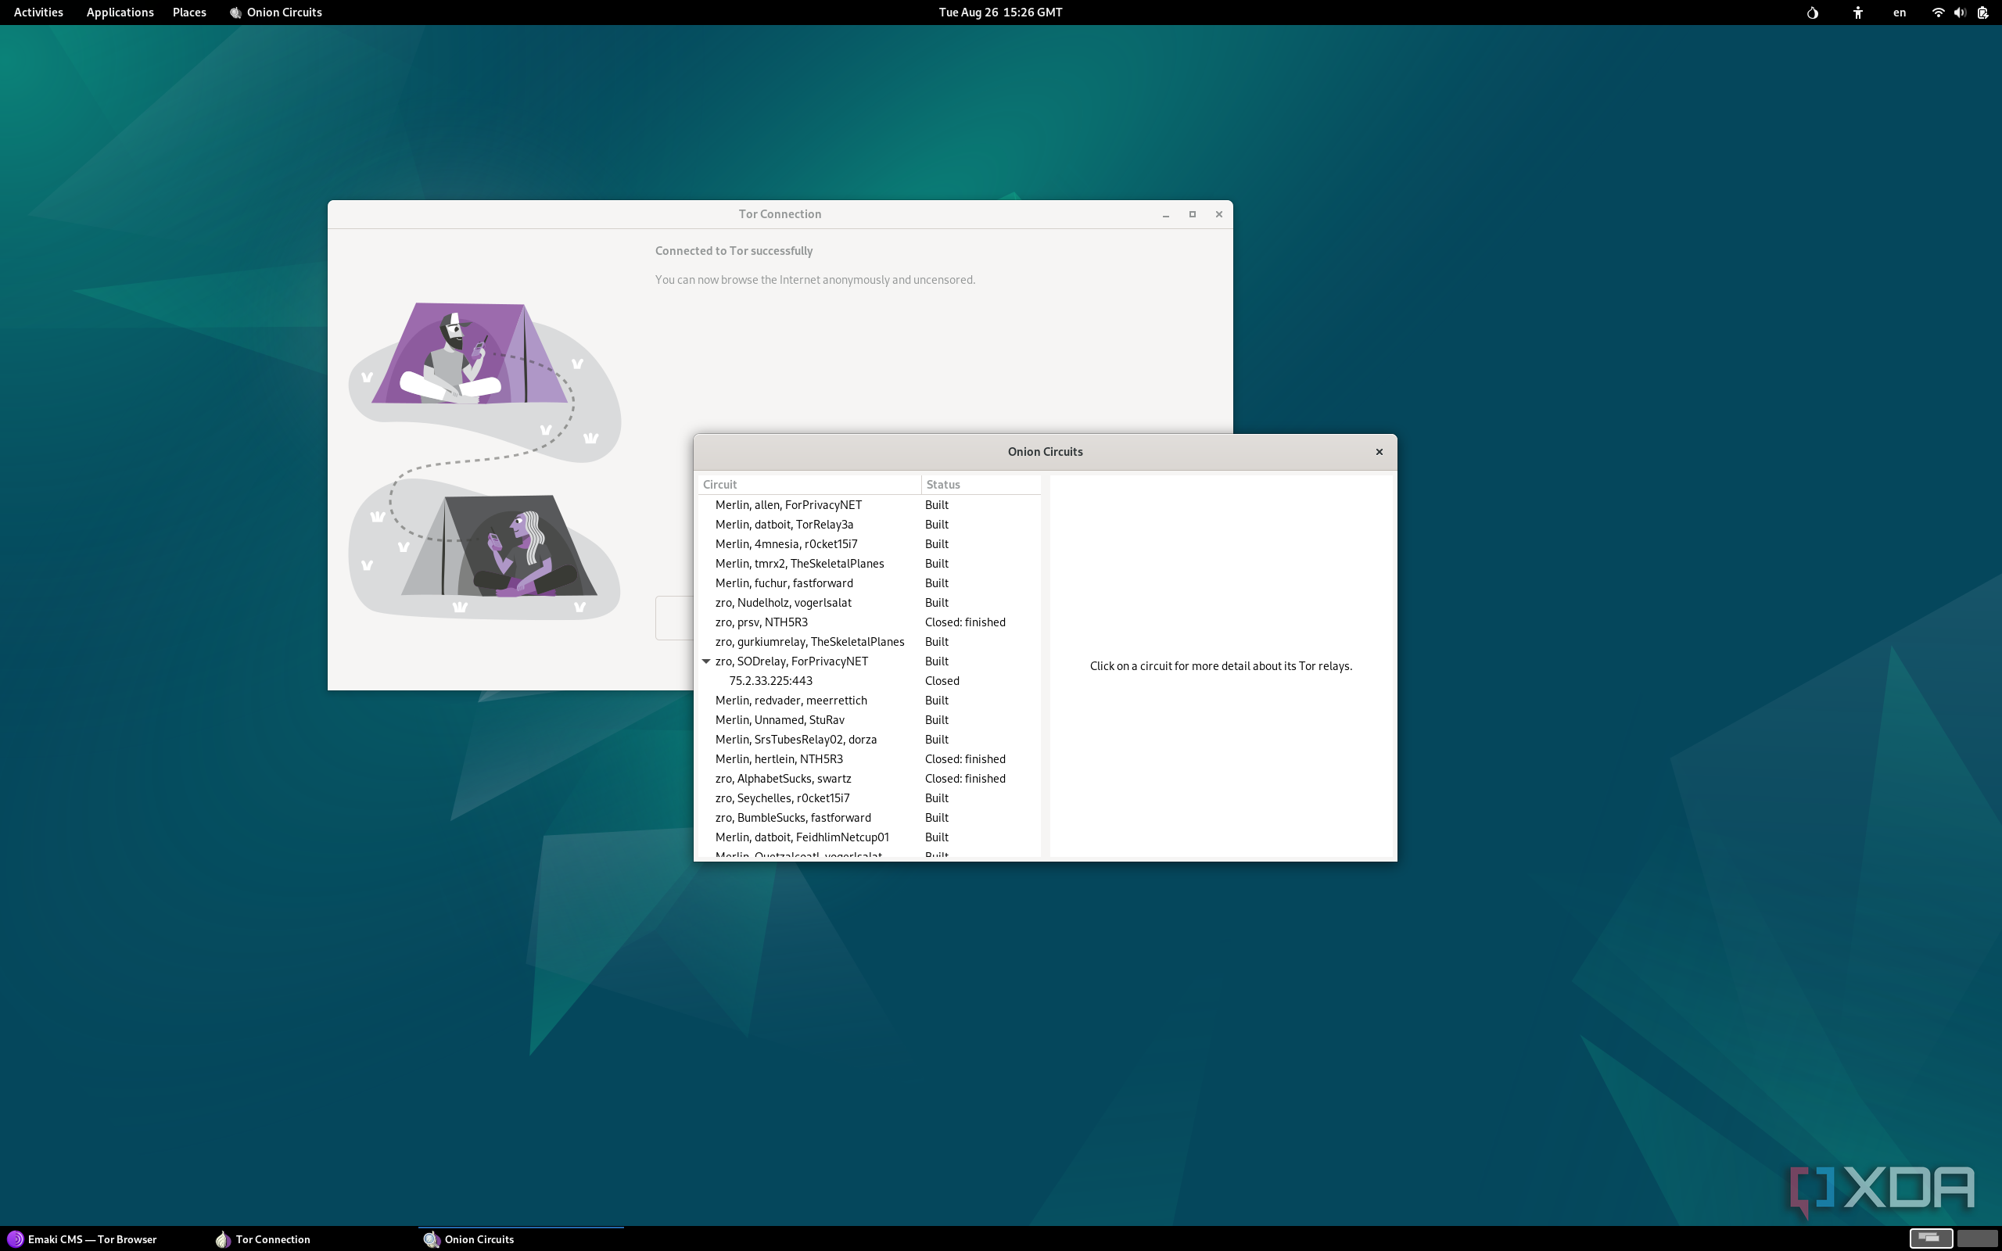Select circuit zro, Seychelles, r0cket15i7

tap(869, 798)
